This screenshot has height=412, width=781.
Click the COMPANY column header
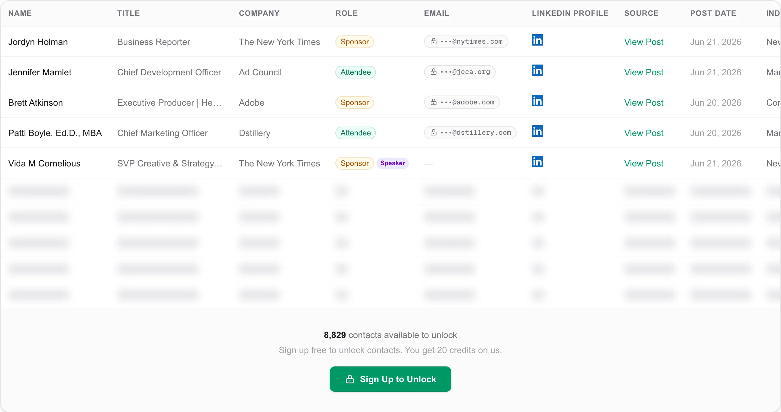click(x=259, y=13)
